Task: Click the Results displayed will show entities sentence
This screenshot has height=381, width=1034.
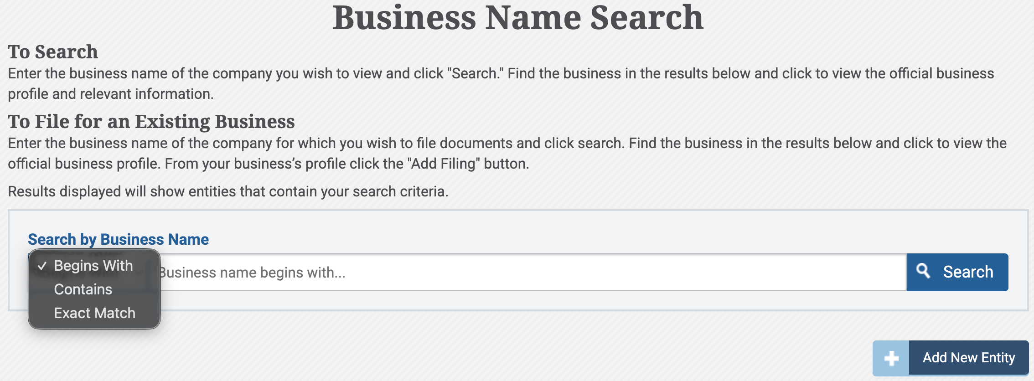Action: click(228, 191)
